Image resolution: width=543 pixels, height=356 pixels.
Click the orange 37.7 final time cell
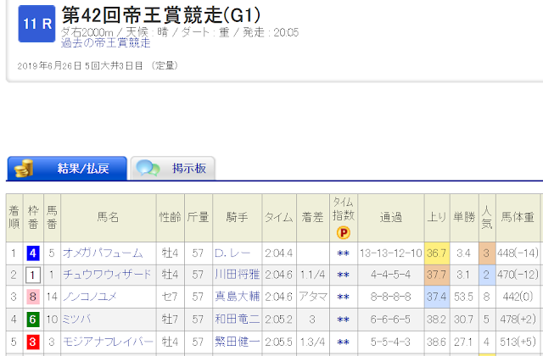[437, 275]
